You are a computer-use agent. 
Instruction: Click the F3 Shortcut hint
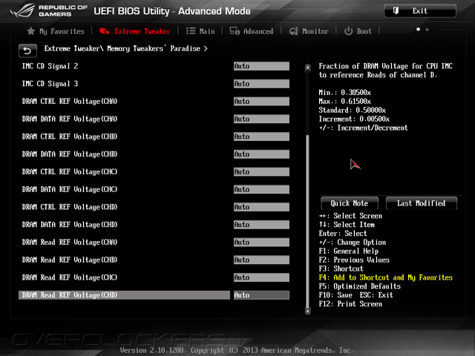click(x=341, y=268)
